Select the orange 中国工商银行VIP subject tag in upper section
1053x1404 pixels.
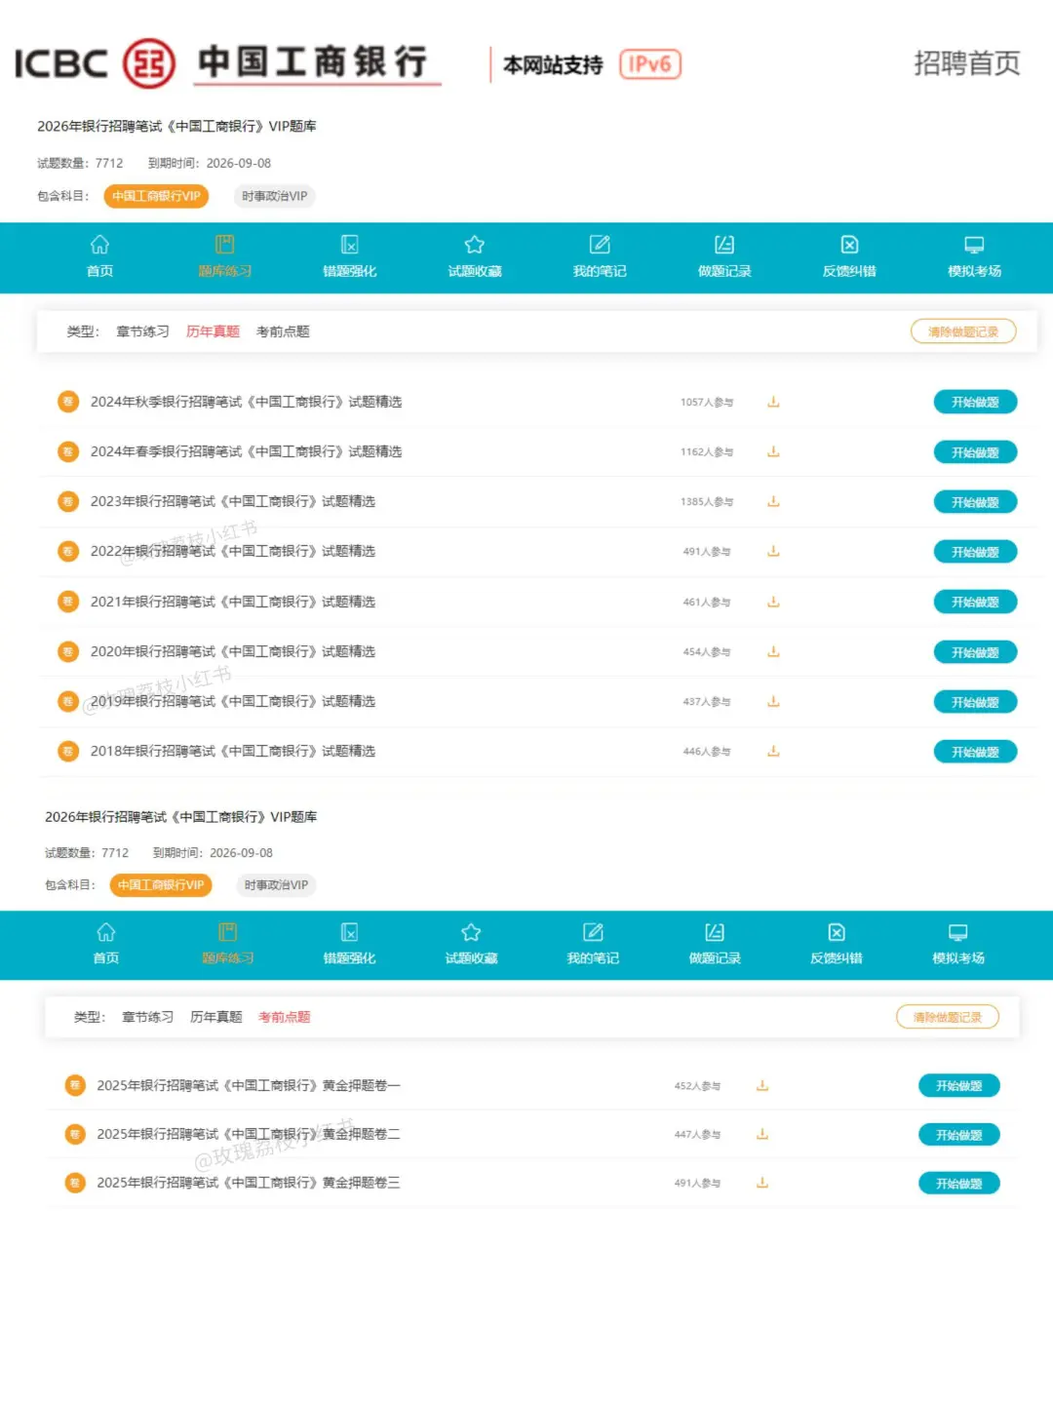click(156, 196)
